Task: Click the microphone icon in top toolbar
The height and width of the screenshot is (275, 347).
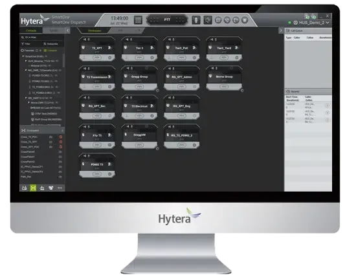Action: tap(196, 20)
